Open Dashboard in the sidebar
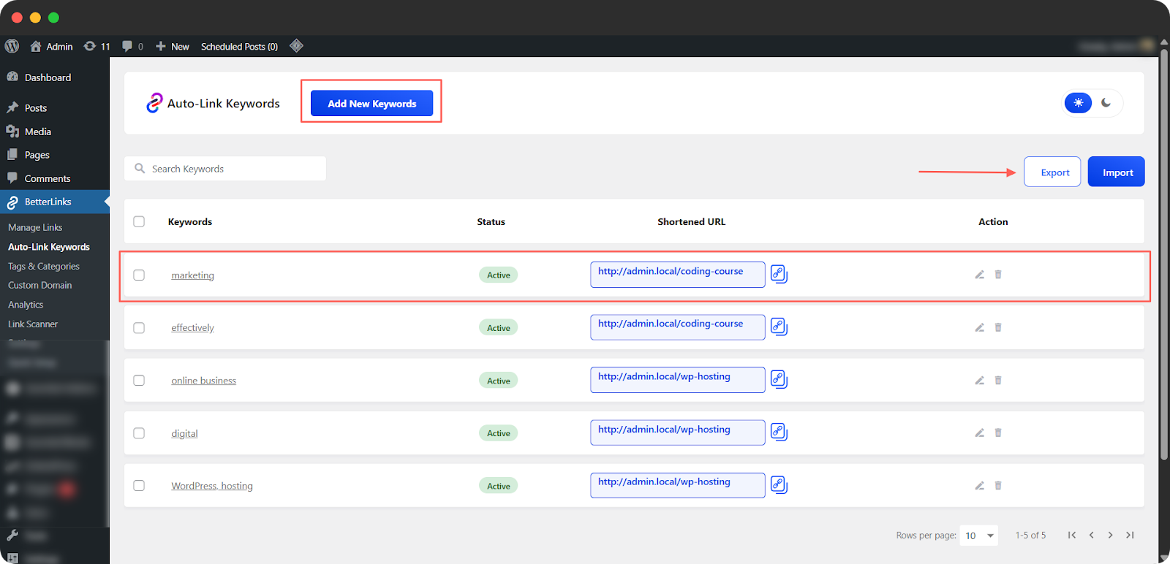1170x564 pixels. [x=54, y=77]
